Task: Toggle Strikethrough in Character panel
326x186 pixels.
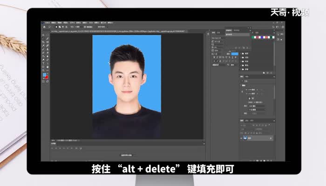Action: [236, 57]
